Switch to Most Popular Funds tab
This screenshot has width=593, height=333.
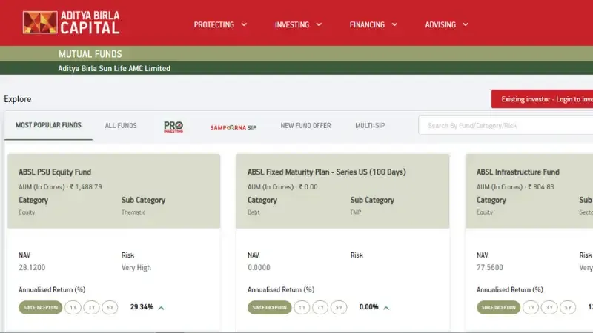[48, 125]
